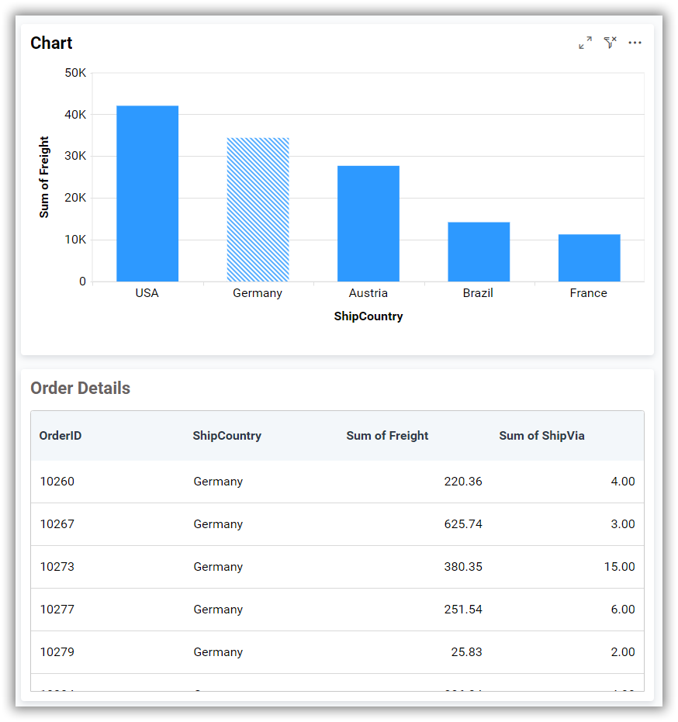Open the Chart widget options menu
The width and height of the screenshot is (678, 722).
coord(635,43)
